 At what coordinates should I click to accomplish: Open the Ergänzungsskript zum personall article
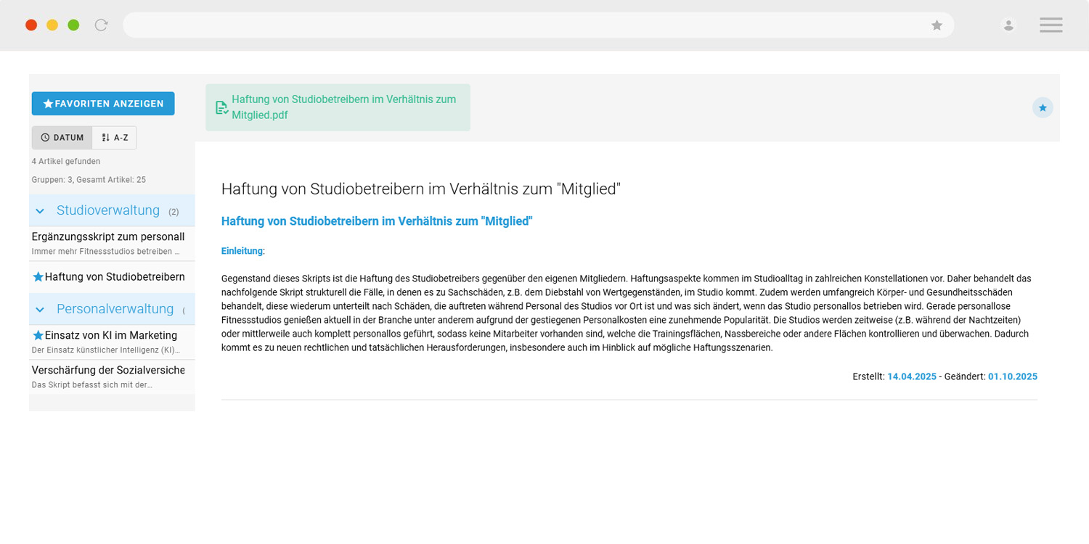click(112, 244)
